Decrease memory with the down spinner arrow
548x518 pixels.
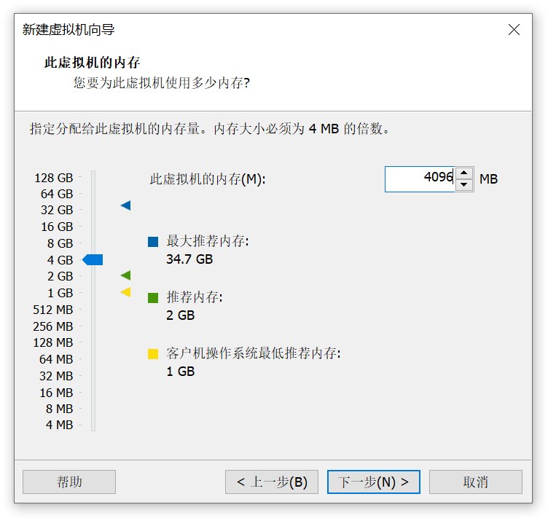[x=463, y=185]
